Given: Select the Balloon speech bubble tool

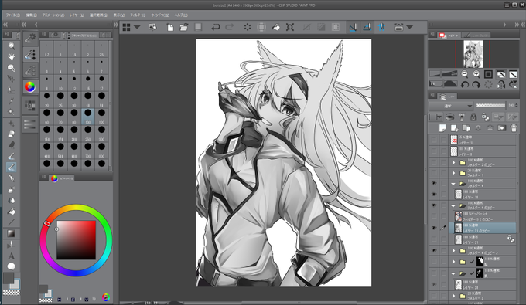Looking at the screenshot, I should point(12,266).
